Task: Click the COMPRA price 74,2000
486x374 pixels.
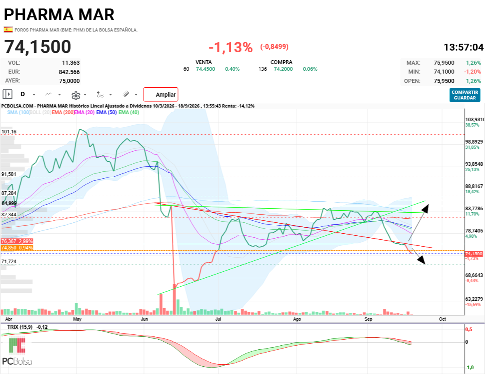Action: point(284,69)
